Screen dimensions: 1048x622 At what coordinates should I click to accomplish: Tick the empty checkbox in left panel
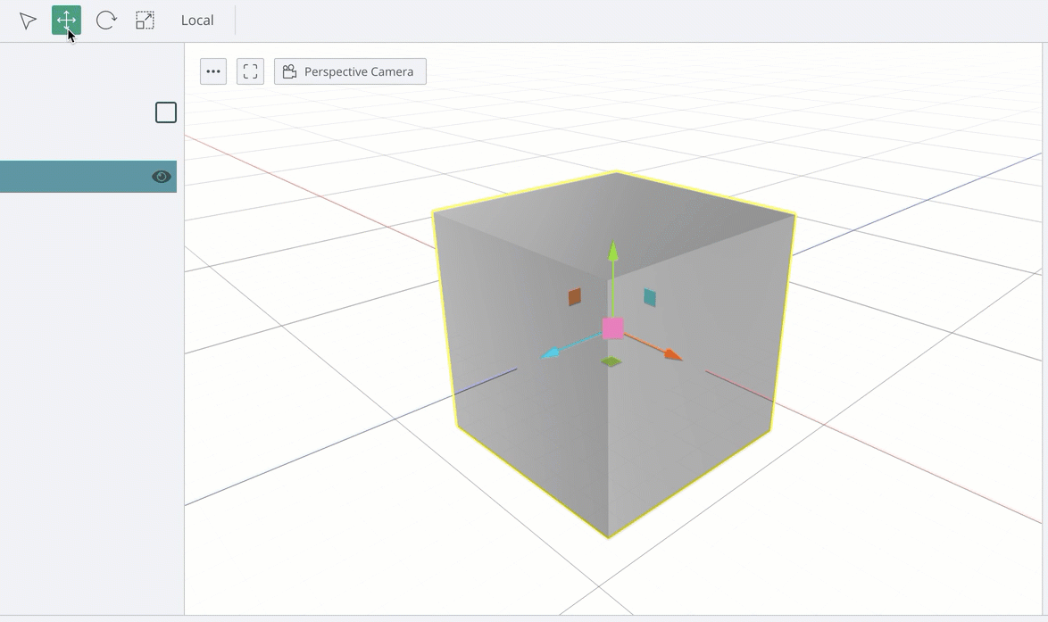pyautogui.click(x=166, y=112)
